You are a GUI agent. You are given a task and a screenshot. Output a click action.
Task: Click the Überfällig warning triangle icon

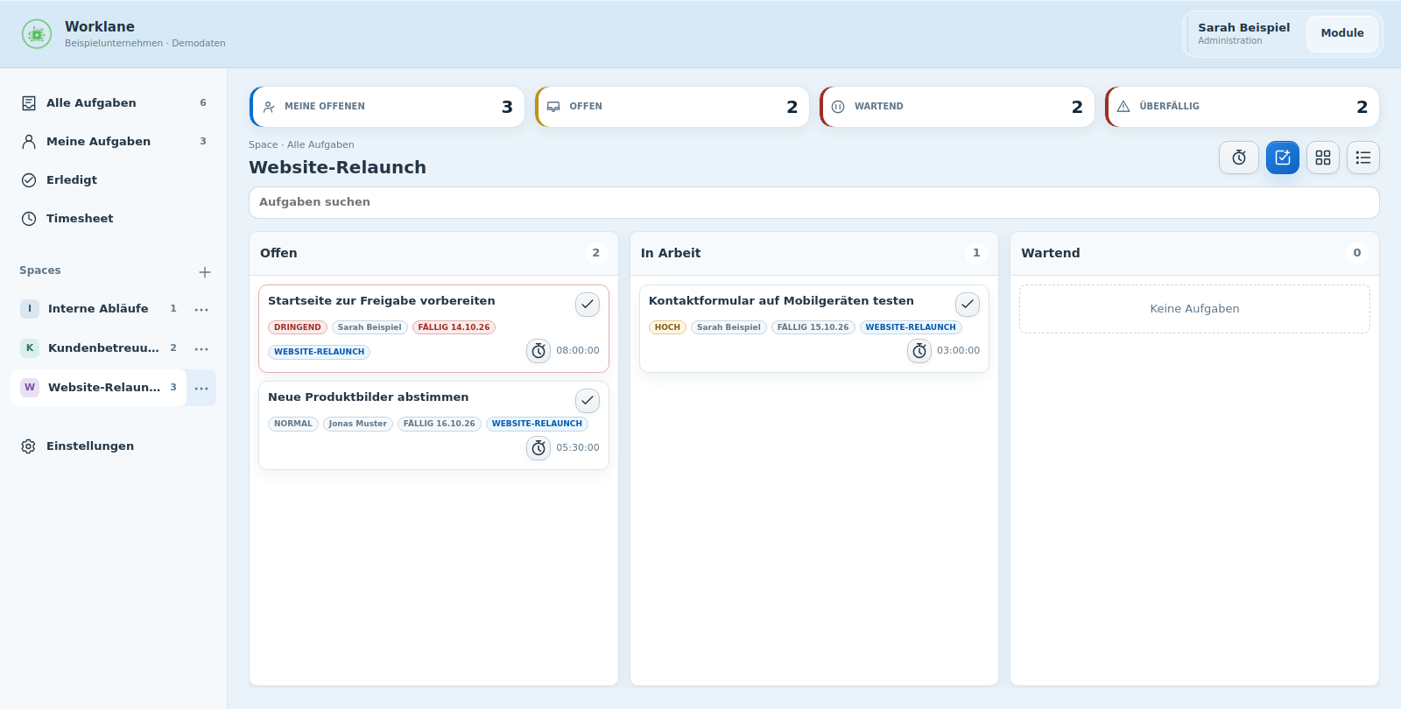point(1123,107)
